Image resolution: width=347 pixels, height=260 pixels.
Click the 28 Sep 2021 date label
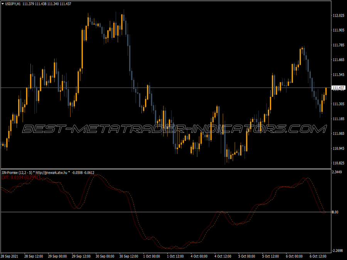pyautogui.click(x=10, y=256)
